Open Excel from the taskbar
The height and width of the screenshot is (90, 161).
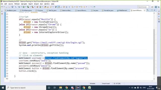(x=90, y=88)
